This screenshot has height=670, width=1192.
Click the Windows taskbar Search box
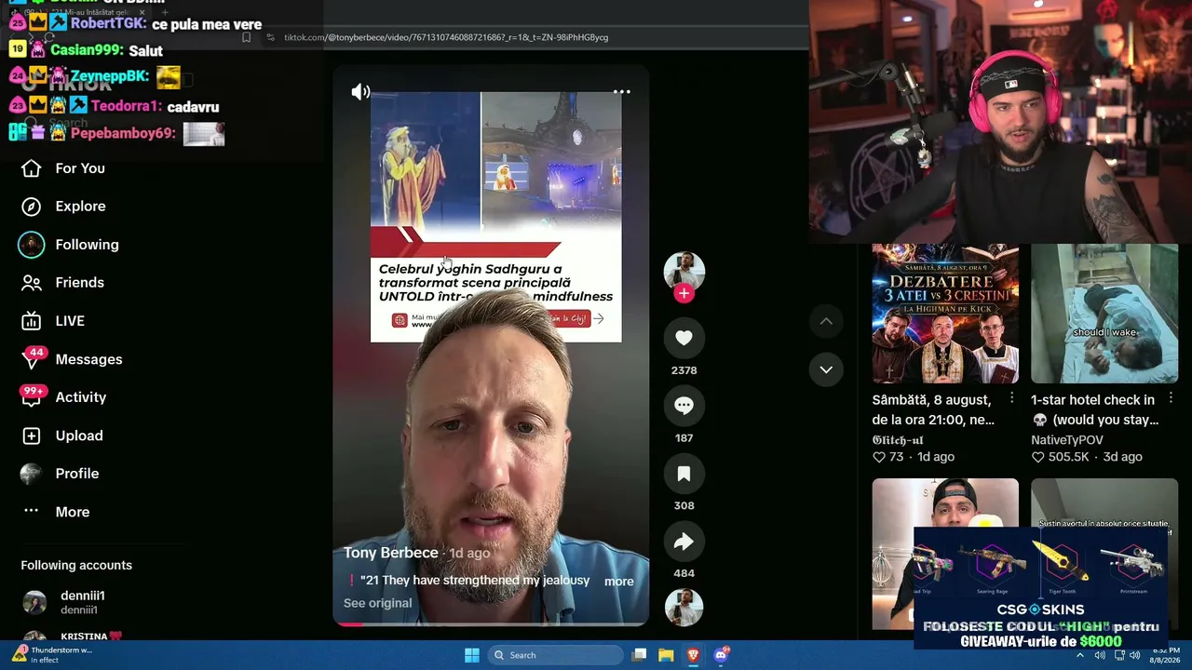pos(556,655)
